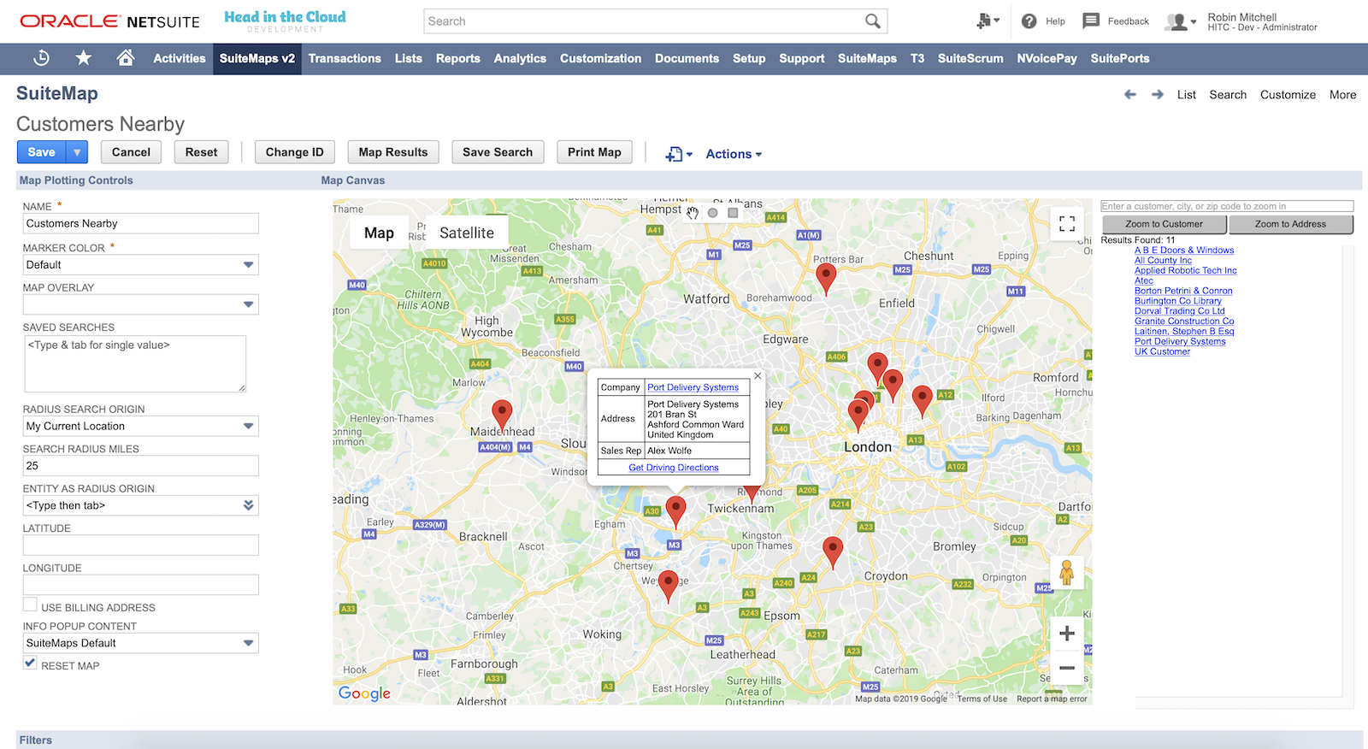The width and height of the screenshot is (1368, 749).
Task: Click the map marker near Chertsey
Action: (x=669, y=586)
